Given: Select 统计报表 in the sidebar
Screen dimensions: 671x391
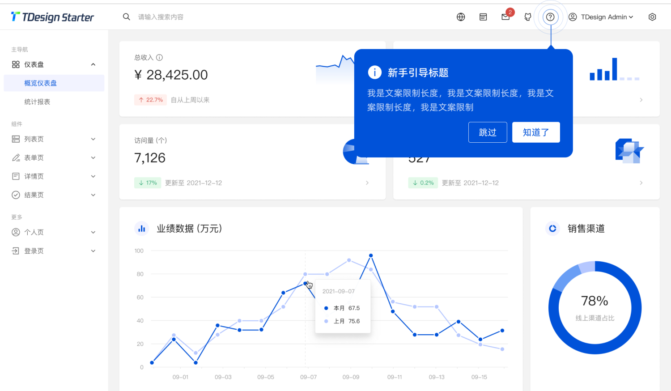Looking at the screenshot, I should tap(38, 102).
